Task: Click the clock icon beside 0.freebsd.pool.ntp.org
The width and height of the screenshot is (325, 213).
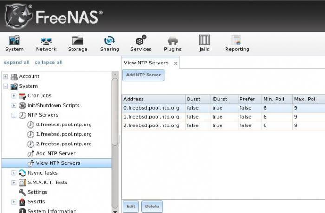Action: point(31,125)
